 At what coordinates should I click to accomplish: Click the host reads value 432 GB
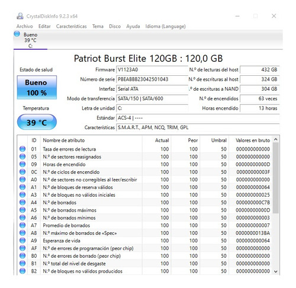pos(260,70)
